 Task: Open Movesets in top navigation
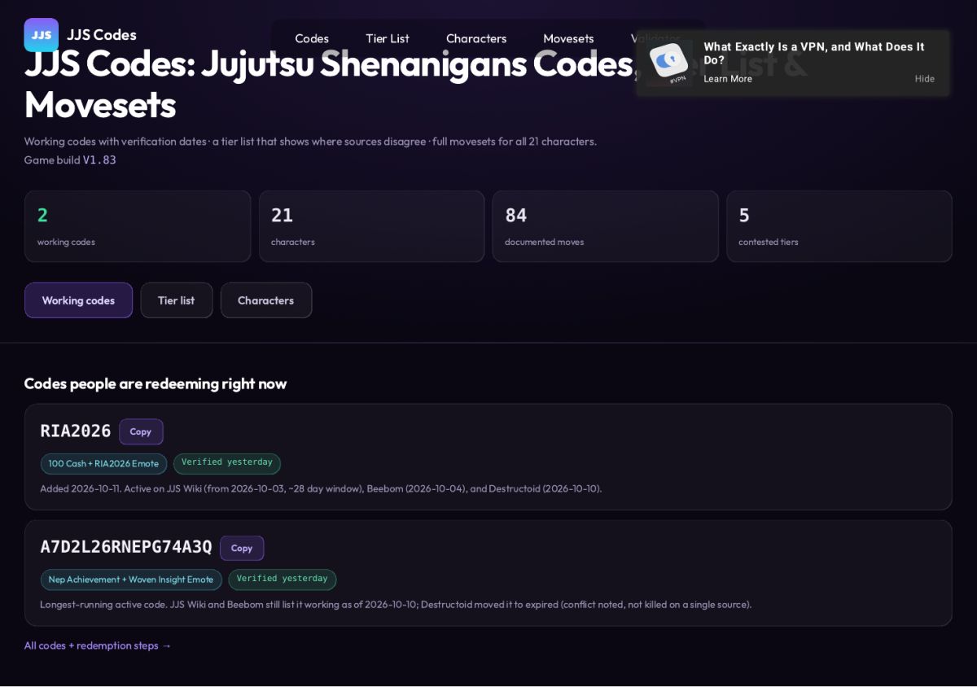point(568,38)
